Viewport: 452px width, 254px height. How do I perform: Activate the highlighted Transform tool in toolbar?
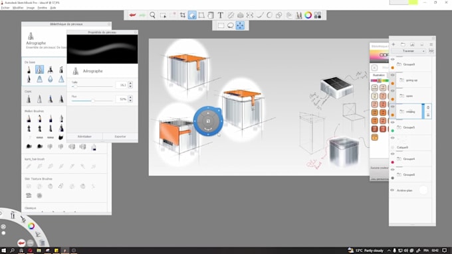pyautogui.click(x=192, y=15)
